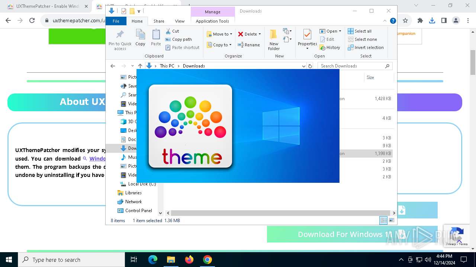Open Easy access dropdown in New group
476x267 pixels.
(287, 39)
